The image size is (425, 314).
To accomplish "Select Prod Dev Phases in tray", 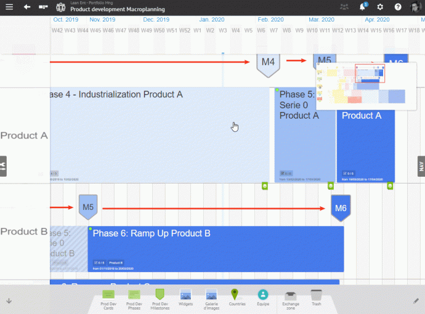I will 134,300.
